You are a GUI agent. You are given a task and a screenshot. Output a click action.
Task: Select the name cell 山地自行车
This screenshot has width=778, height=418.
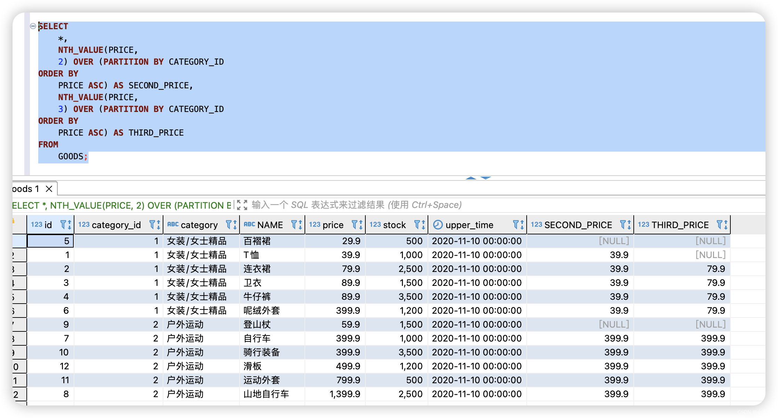point(272,394)
